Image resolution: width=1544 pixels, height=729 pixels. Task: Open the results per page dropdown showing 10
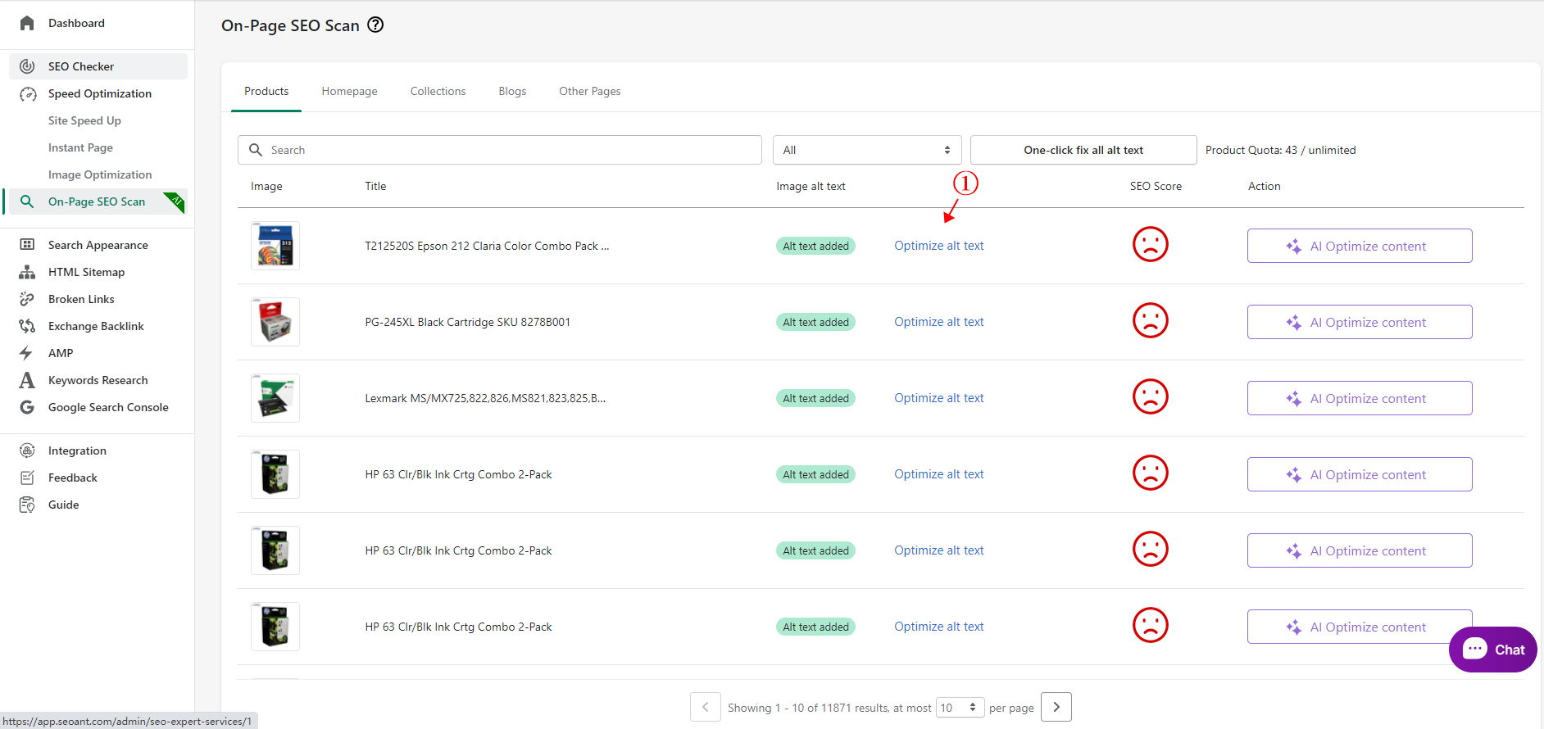[960, 708]
